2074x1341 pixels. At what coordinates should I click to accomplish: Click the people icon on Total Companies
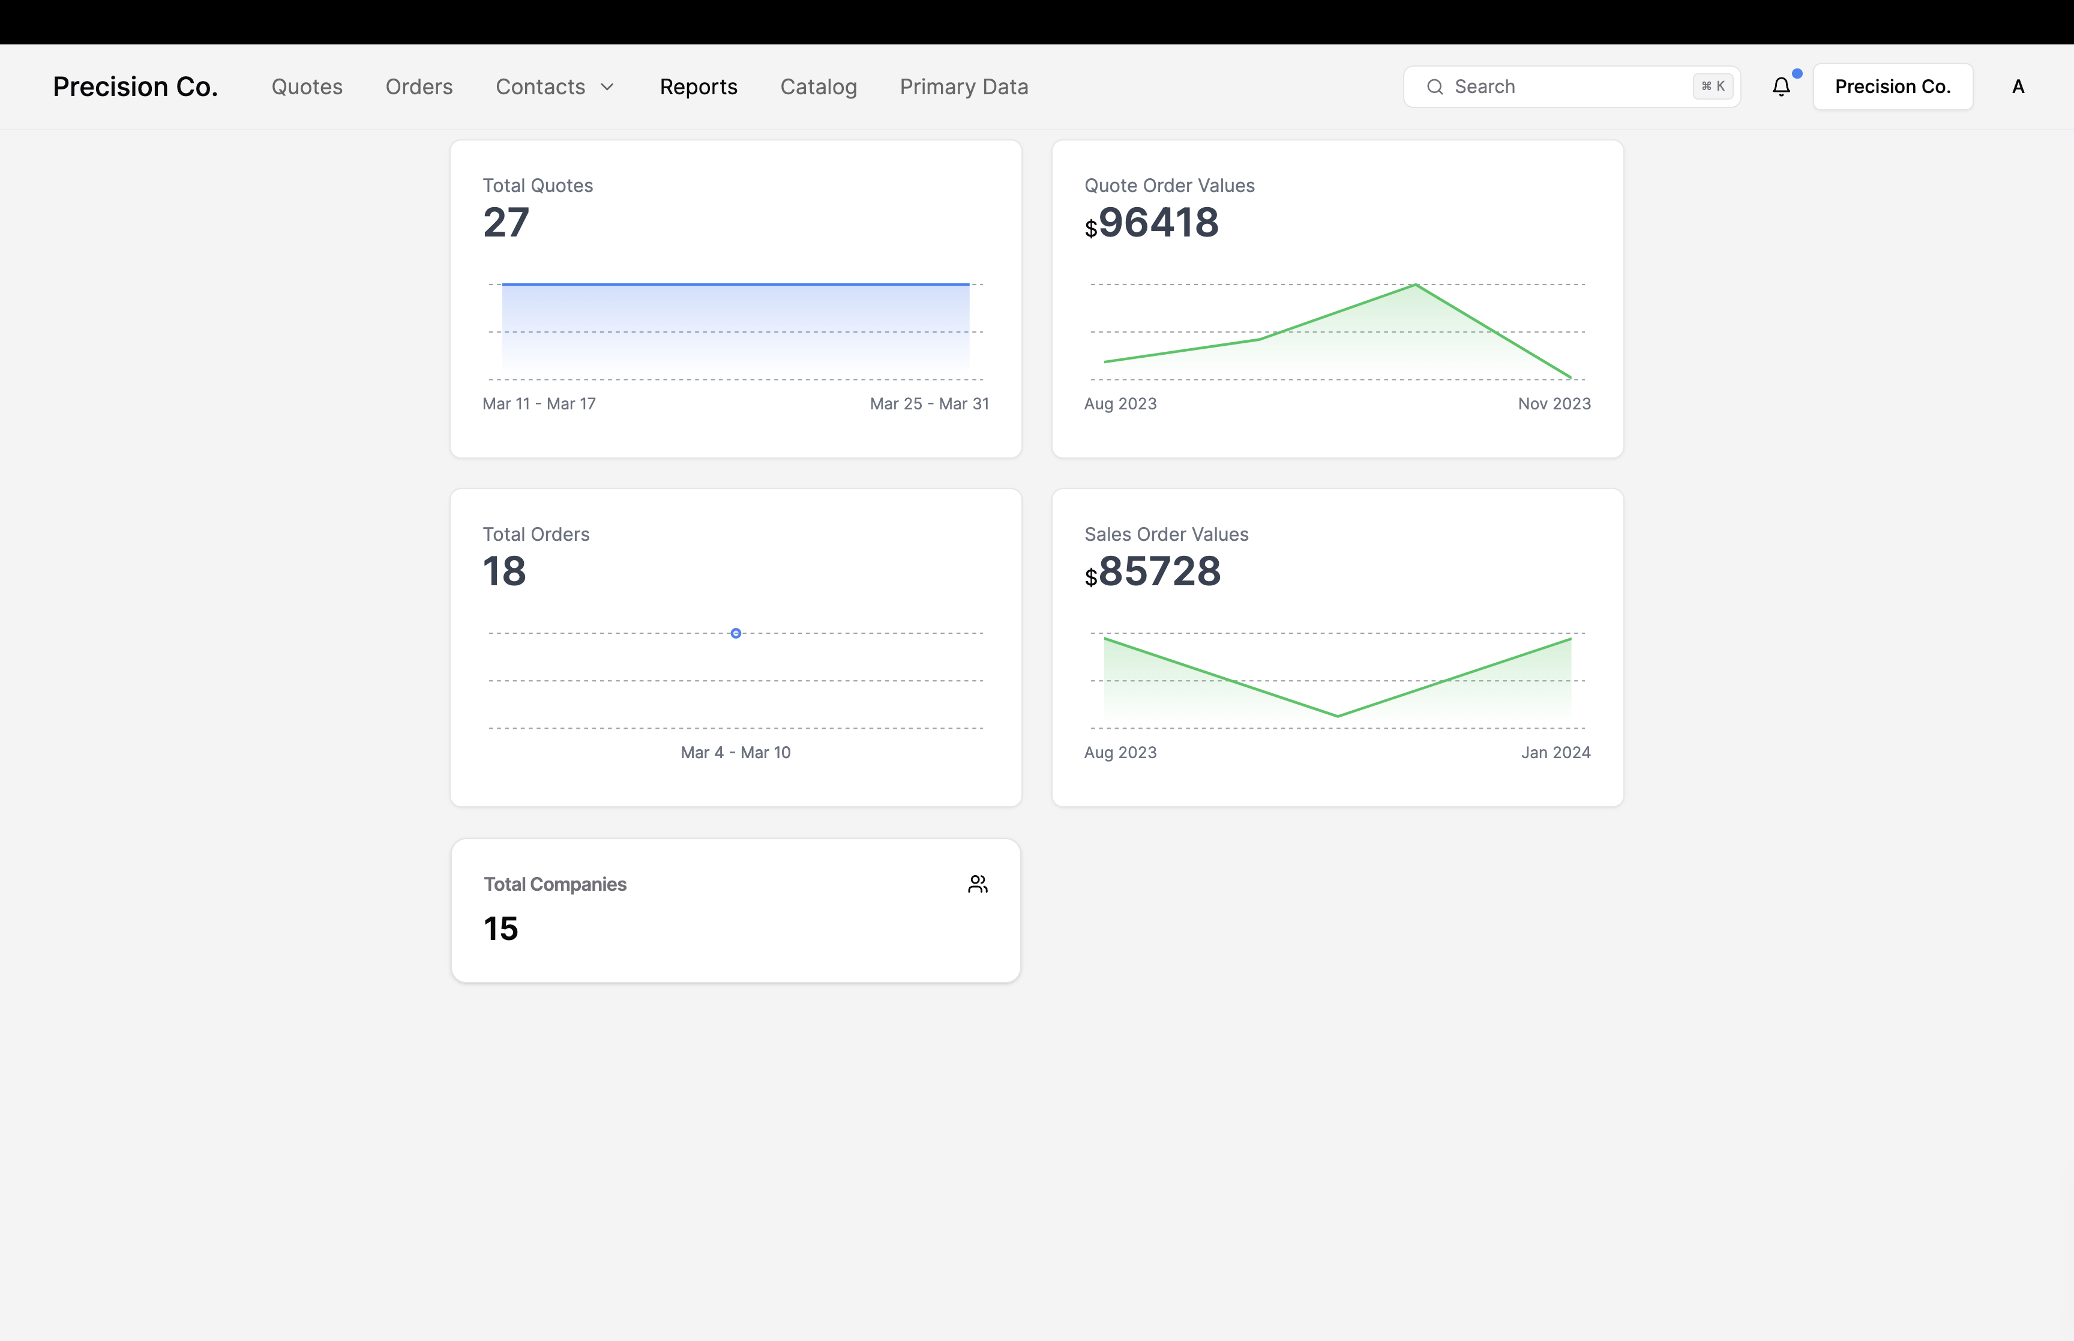pos(978,884)
